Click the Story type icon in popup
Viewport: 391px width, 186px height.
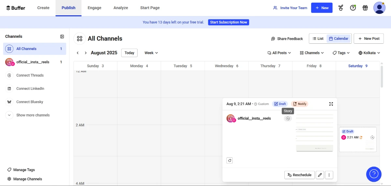[x=288, y=118]
